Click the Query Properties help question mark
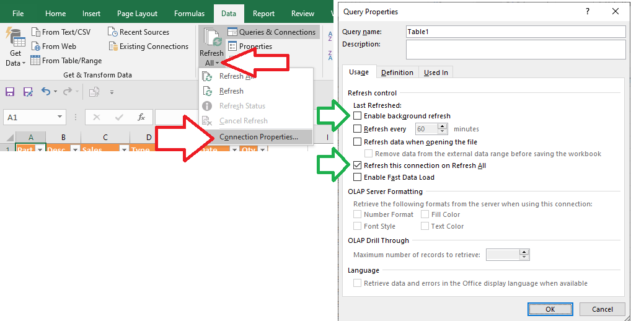This screenshot has width=631, height=321. tap(588, 12)
